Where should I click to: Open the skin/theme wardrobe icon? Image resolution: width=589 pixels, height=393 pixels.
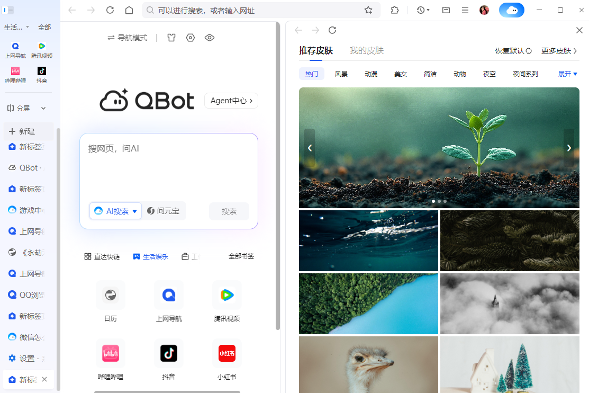(x=171, y=38)
